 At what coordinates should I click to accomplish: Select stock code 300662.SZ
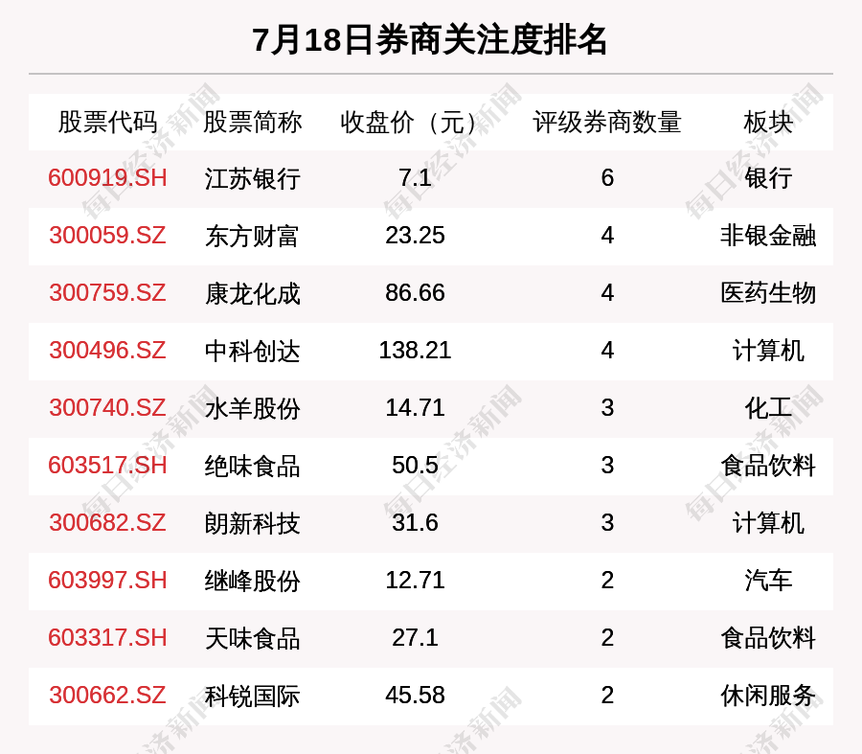pos(107,696)
